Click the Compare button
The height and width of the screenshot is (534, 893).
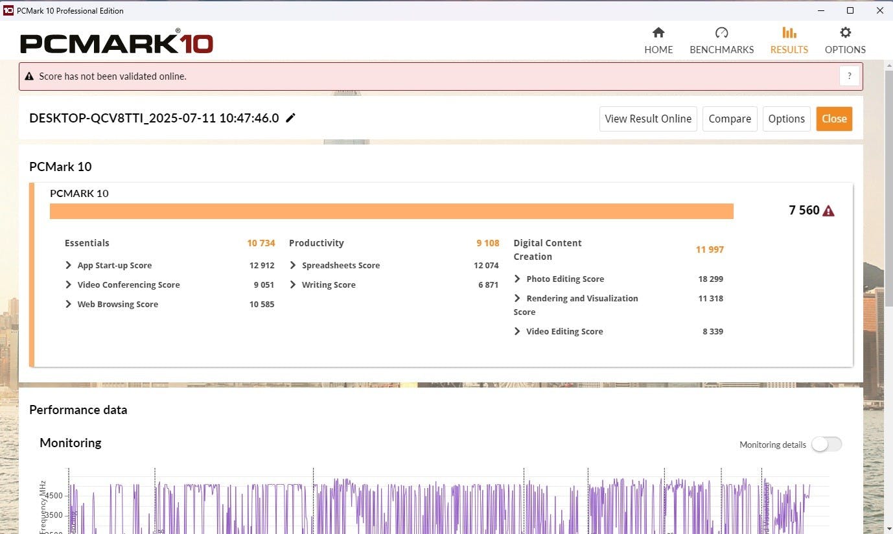coord(730,119)
